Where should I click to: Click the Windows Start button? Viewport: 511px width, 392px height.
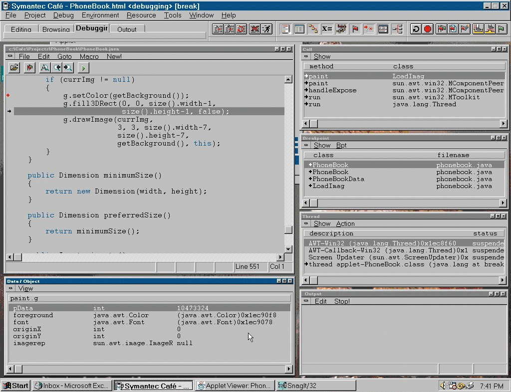(x=15, y=386)
